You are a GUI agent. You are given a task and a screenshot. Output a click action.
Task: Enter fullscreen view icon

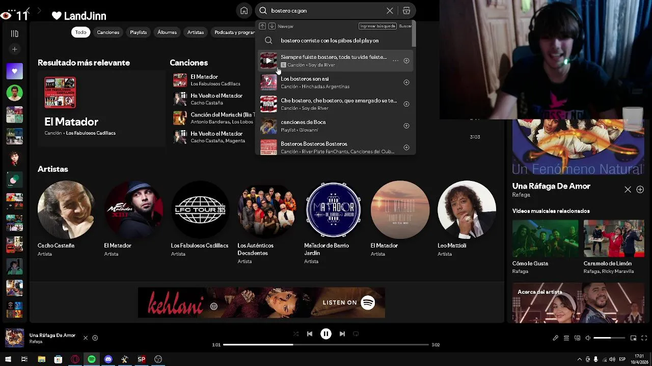tap(644, 338)
